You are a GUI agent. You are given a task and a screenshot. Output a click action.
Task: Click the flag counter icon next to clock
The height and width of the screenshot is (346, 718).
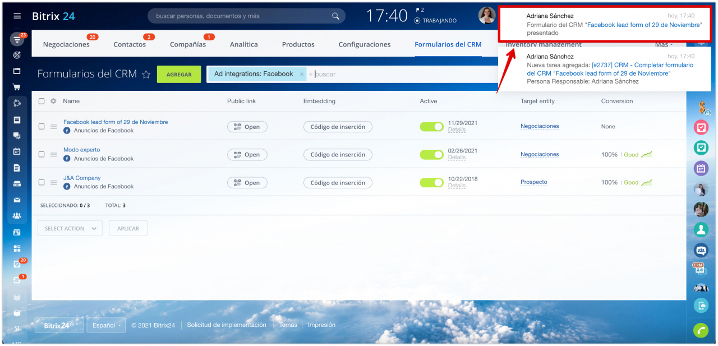(x=420, y=10)
